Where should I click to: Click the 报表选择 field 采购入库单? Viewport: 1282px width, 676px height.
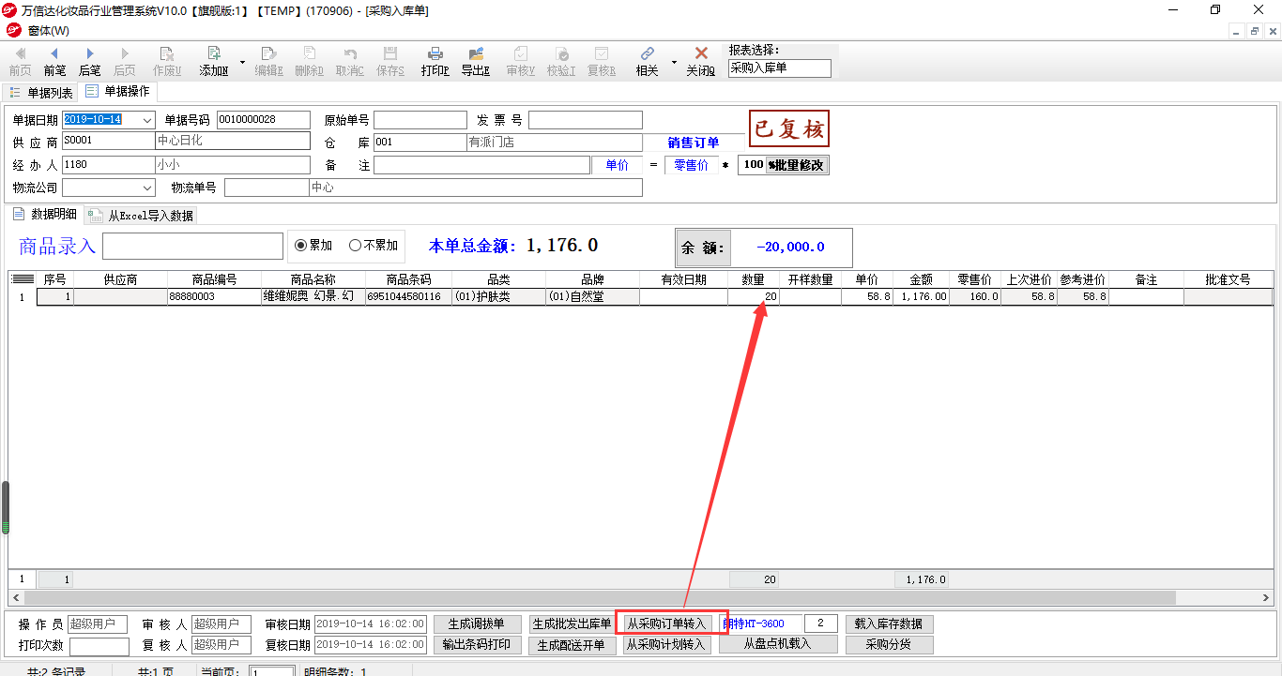coord(780,68)
